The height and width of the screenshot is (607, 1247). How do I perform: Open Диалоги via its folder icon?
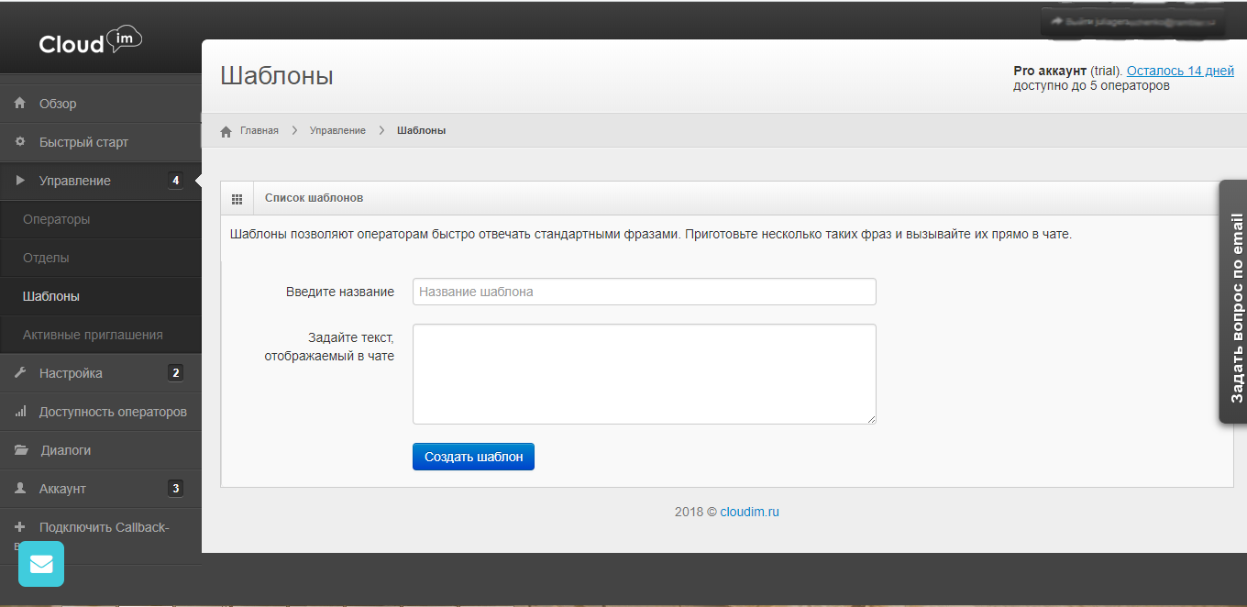18,450
